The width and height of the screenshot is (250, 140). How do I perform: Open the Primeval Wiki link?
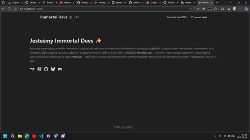point(199,17)
